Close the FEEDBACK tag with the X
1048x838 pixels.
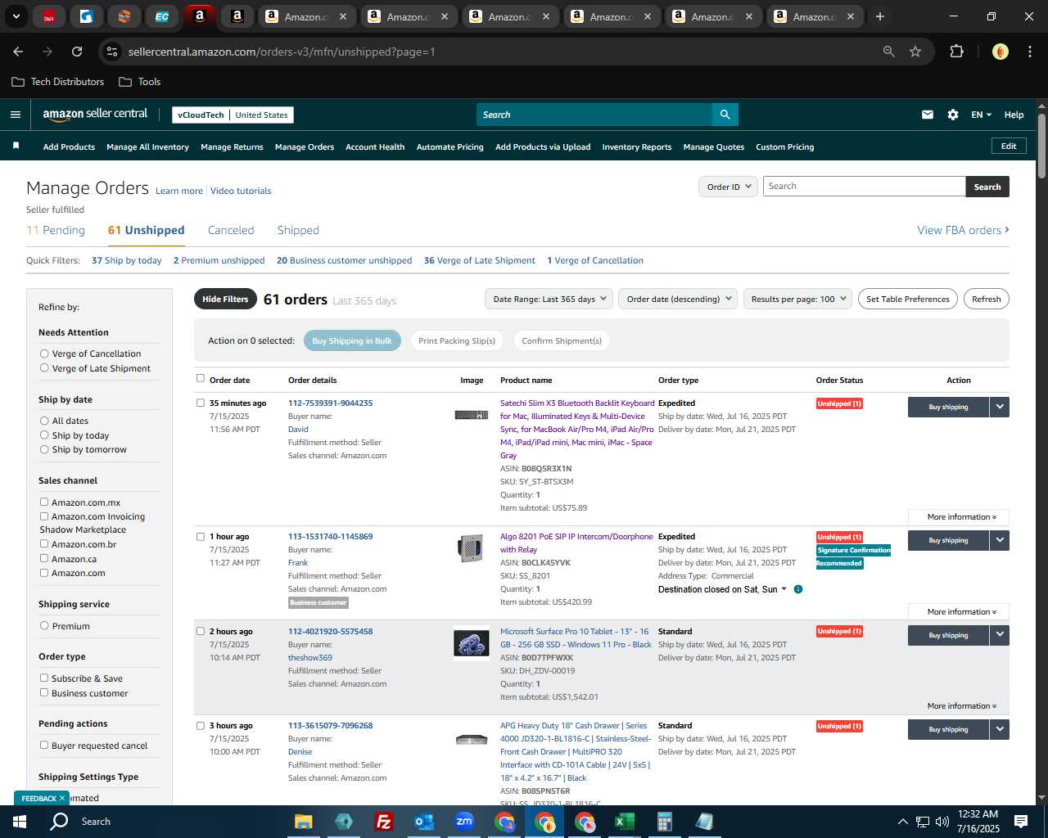(61, 798)
